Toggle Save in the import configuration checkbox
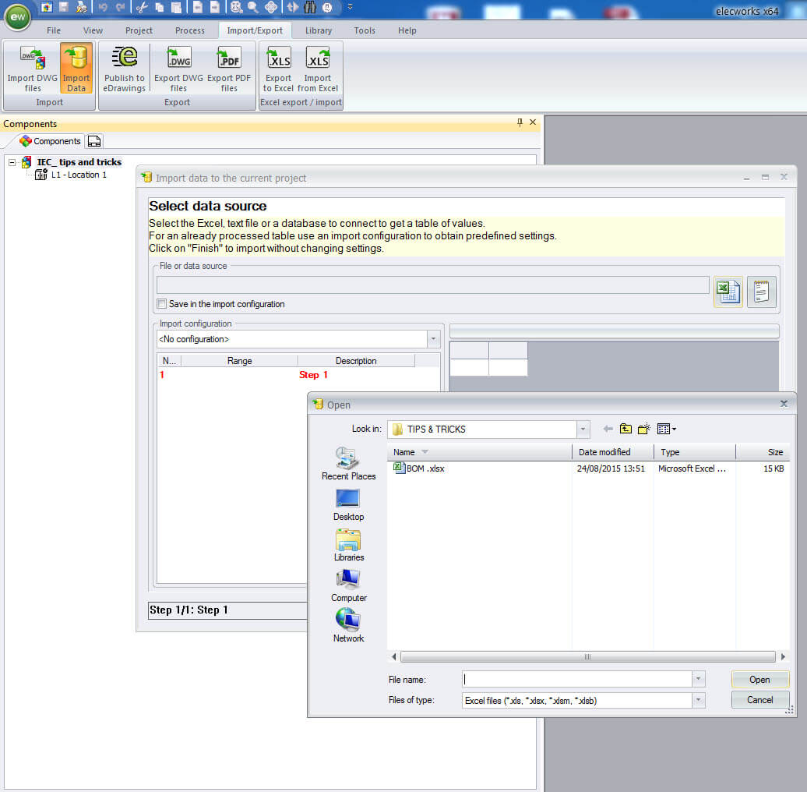The image size is (807, 792). (162, 304)
